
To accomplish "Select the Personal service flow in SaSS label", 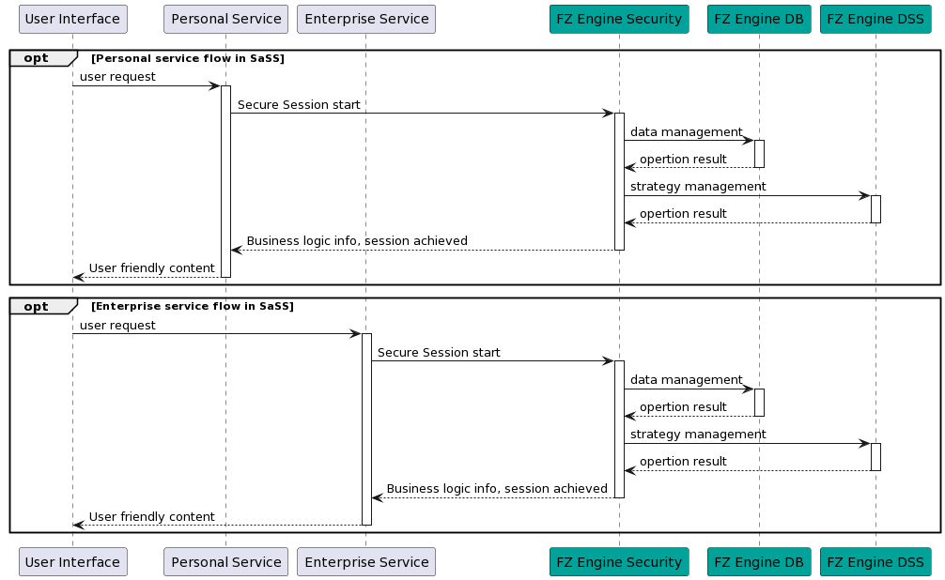I will 187,58.
